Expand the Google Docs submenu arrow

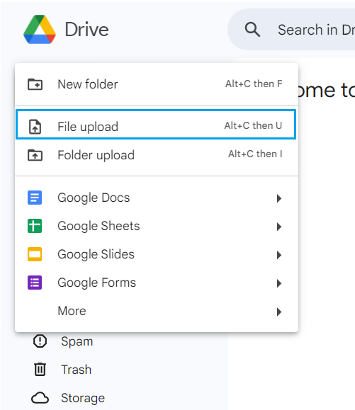click(279, 198)
